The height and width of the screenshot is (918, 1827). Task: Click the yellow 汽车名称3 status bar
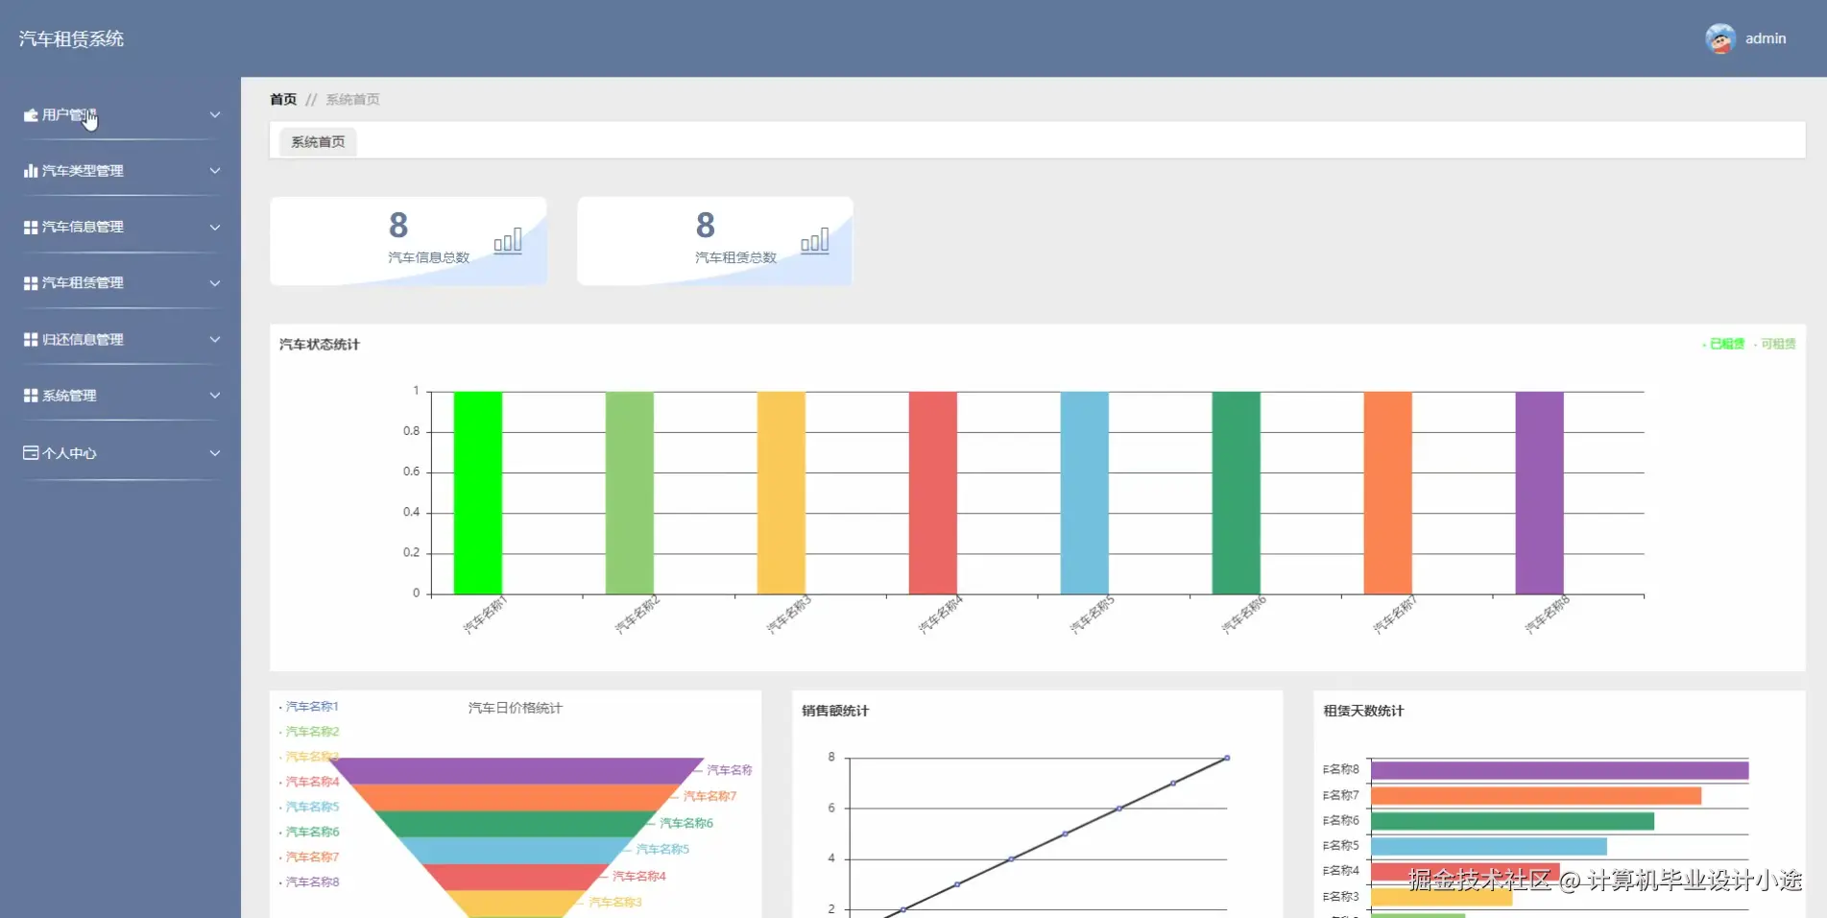781,493
